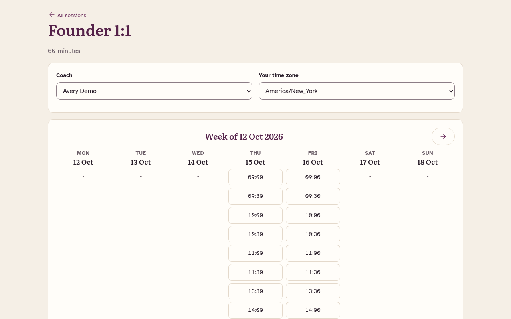Viewport: 511px width, 319px height.
Task: Click the '60 minutes' duration text
Action: (64, 51)
